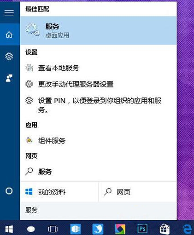Screen dimensions: 194x235
Task: Launch Photoshop from the taskbar
Action: [x=142, y=229]
